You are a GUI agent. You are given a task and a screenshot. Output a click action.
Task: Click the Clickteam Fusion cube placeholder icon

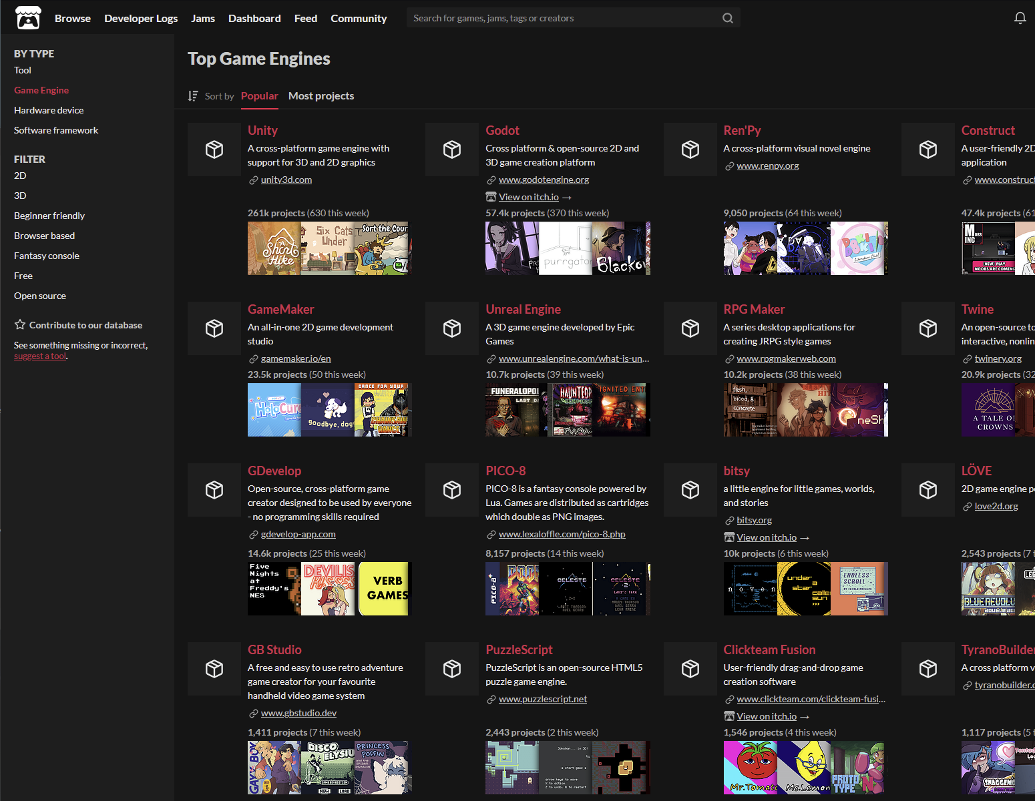(690, 669)
